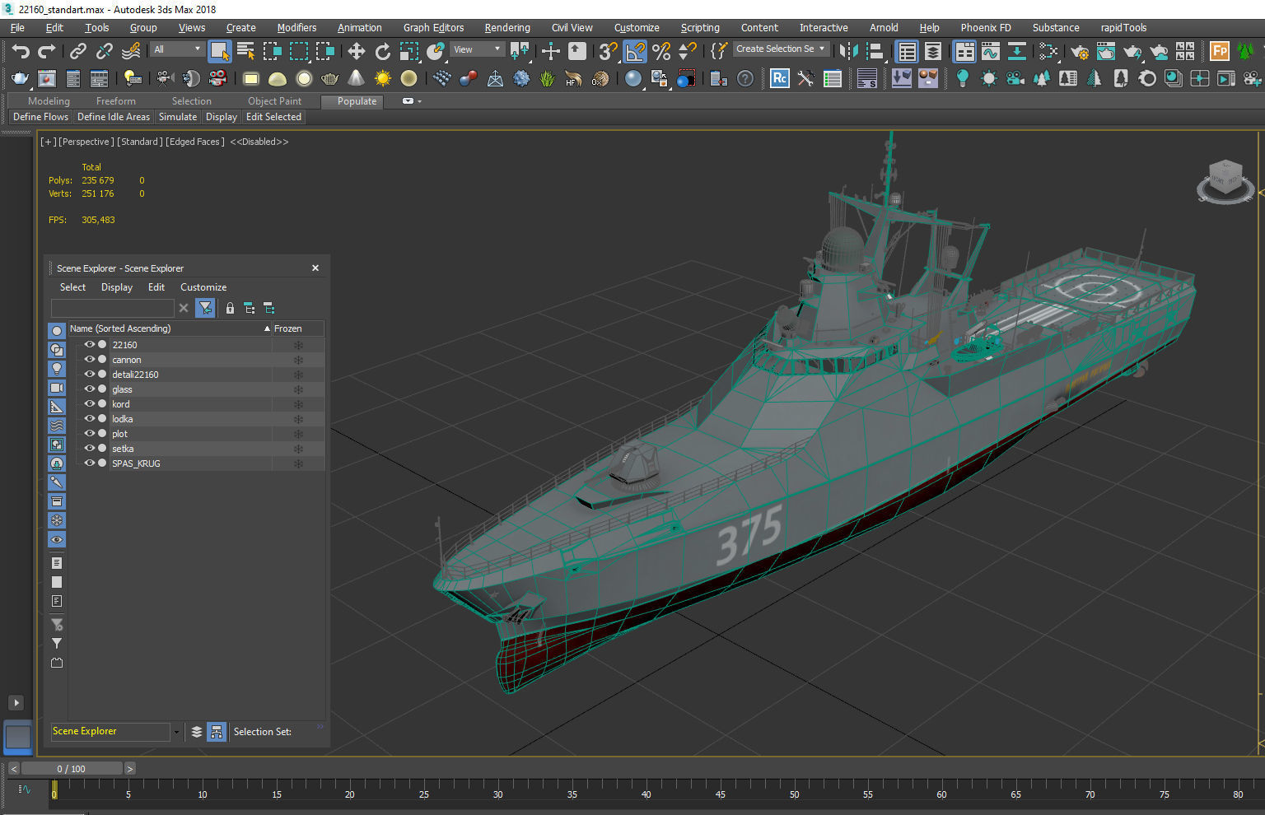The width and height of the screenshot is (1265, 815).
Task: Open the Rc rapidTools icon
Action: click(x=779, y=79)
